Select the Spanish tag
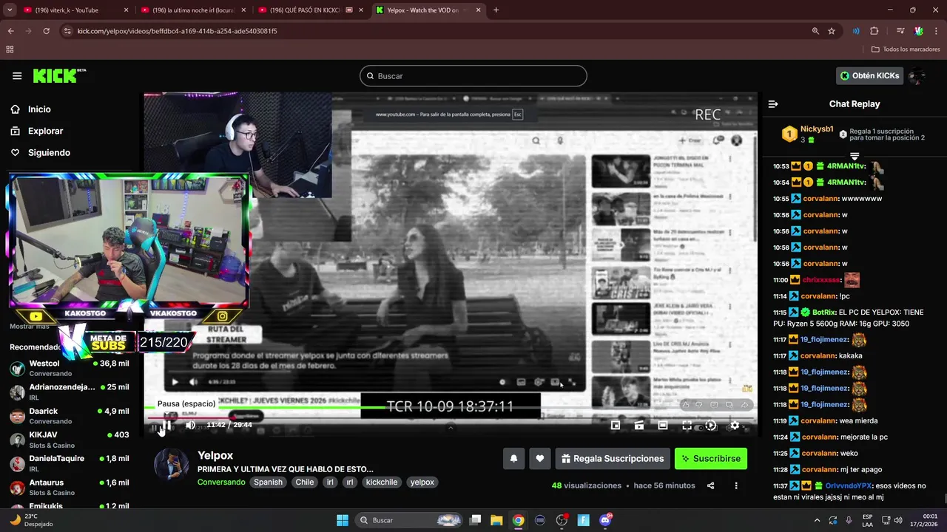947x532 pixels. pyautogui.click(x=269, y=482)
